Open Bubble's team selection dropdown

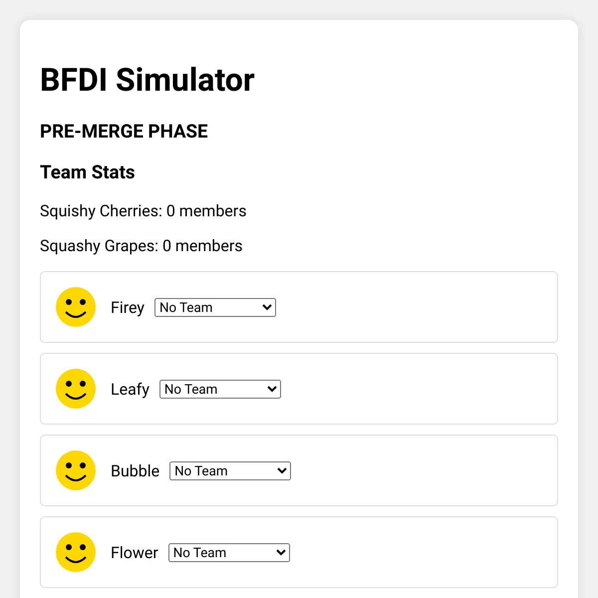(x=230, y=470)
